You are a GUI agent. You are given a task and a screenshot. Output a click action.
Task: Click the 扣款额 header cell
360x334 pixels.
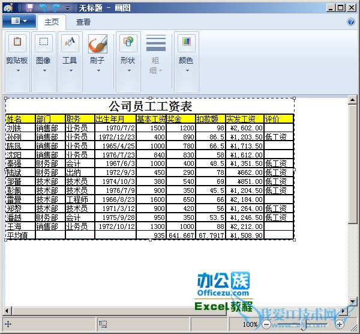coord(211,119)
